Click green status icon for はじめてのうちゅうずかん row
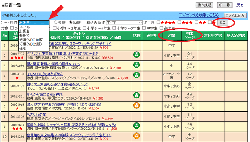Image resolution: width=250 pixels, height=142 pixels. pyautogui.click(x=137, y=75)
